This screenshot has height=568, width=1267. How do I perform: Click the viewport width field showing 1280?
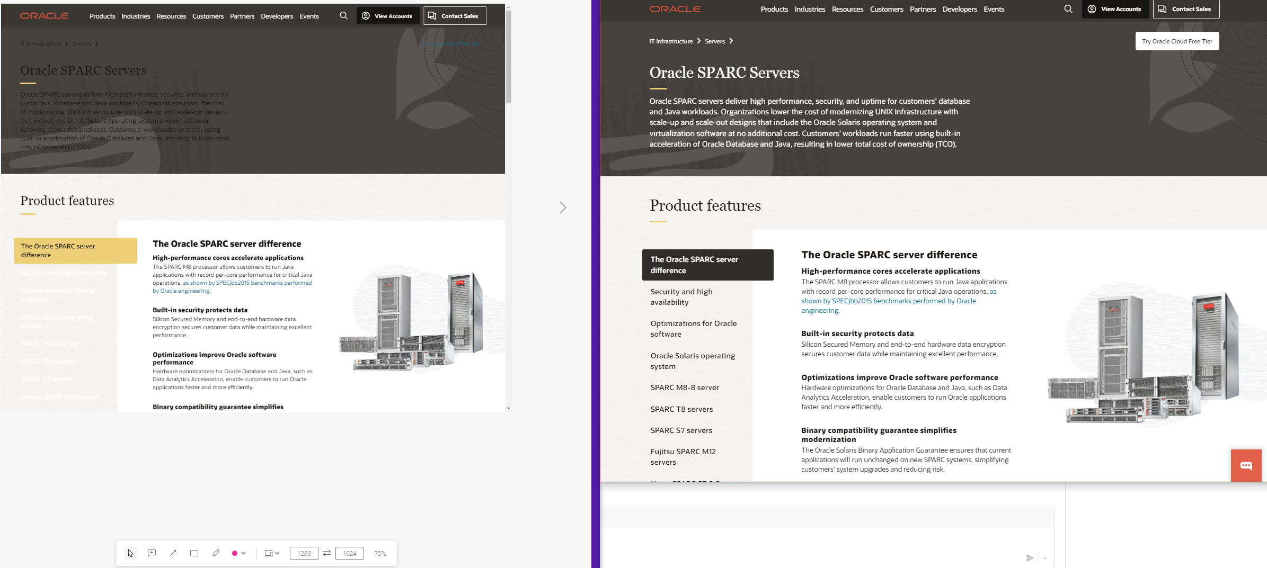[304, 553]
